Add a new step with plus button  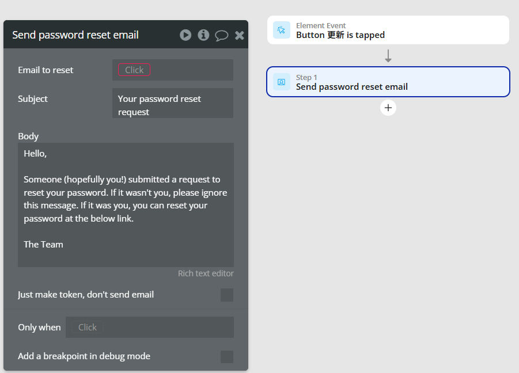pos(388,108)
